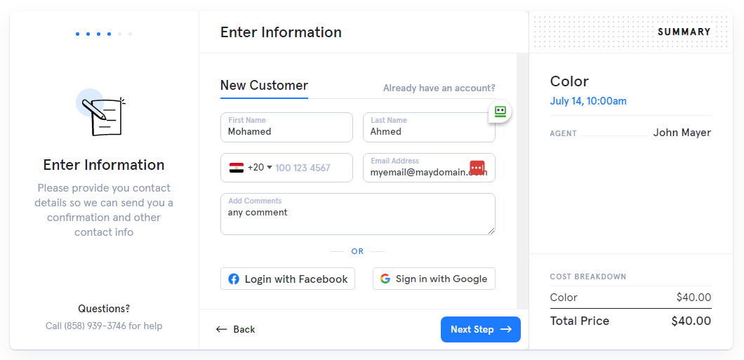Click the step progress dots indicator
Image resolution: width=744 pixels, height=360 pixels.
click(x=104, y=34)
